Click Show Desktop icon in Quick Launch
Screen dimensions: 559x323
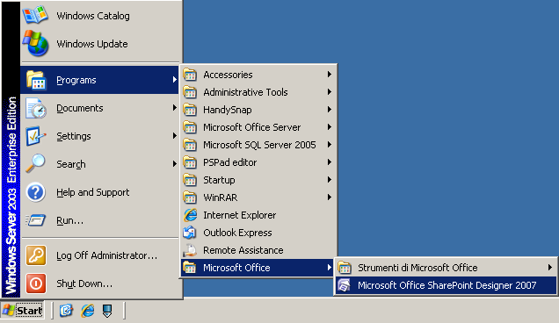click(66, 311)
